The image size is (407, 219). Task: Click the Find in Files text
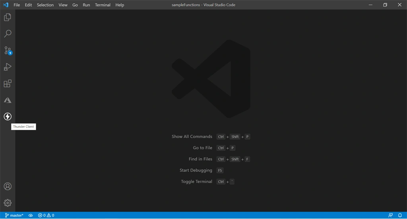tap(200, 159)
